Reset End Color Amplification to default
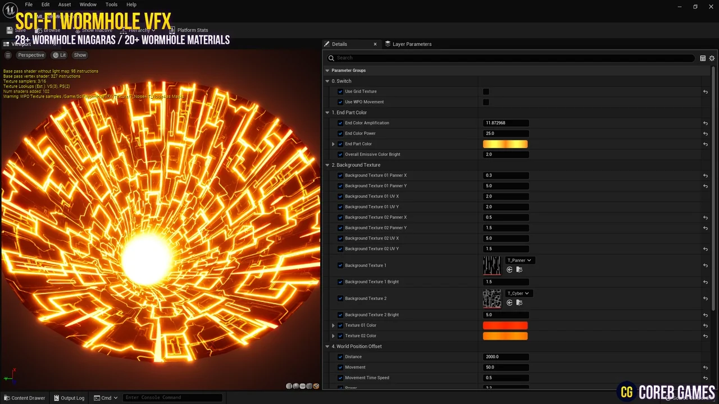This screenshot has height=404, width=719. 705,123
